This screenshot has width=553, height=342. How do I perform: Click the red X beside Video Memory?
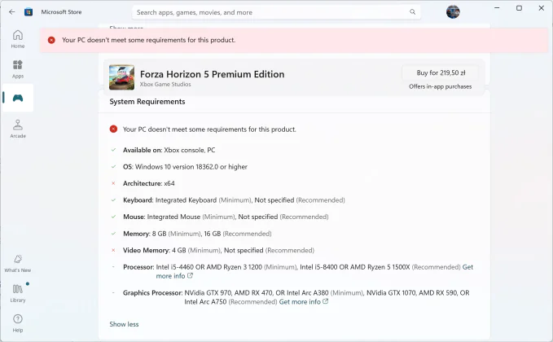click(113, 250)
